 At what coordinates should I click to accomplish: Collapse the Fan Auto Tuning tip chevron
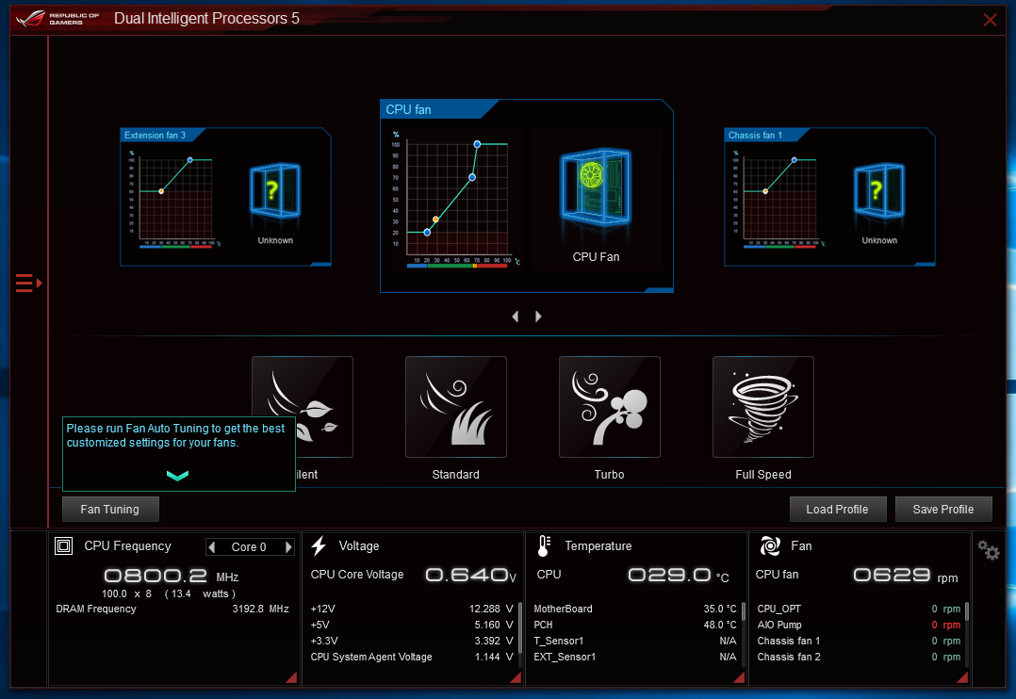(x=177, y=476)
